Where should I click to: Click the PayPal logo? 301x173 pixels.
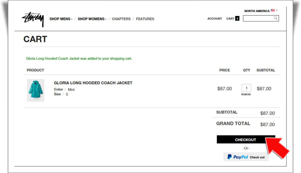pyautogui.click(x=238, y=157)
